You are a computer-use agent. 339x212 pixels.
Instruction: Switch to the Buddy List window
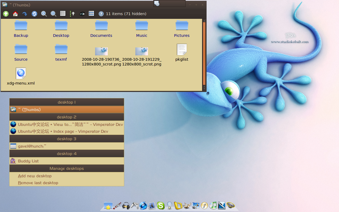[x=67, y=161]
